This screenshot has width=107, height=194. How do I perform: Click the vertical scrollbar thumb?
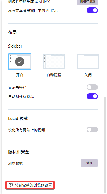tap(105, 145)
